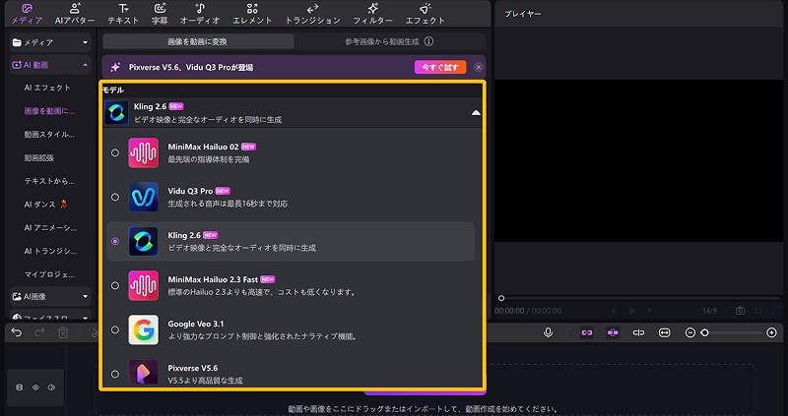
Task: Select MiniMax Hailuo 2.3 Fast radio button
Action: click(x=115, y=285)
